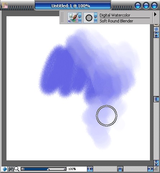
Task: Click the Digital Watercolor brush category icon
Action: [x=73, y=18]
